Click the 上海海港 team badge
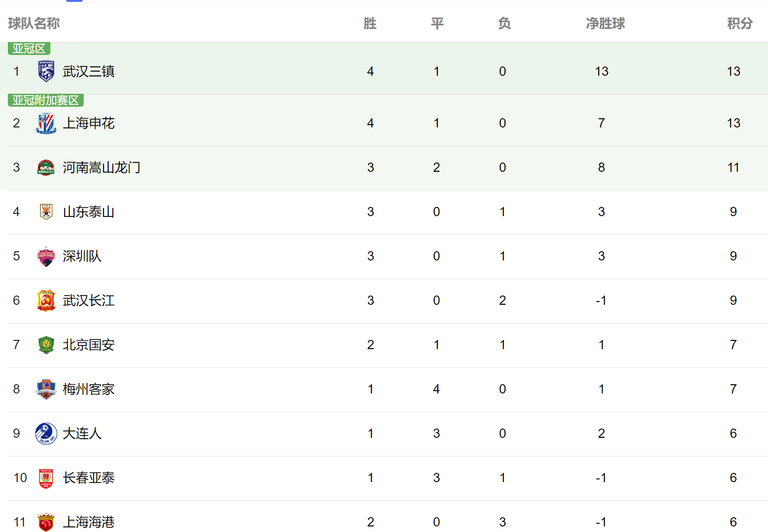 point(46,522)
